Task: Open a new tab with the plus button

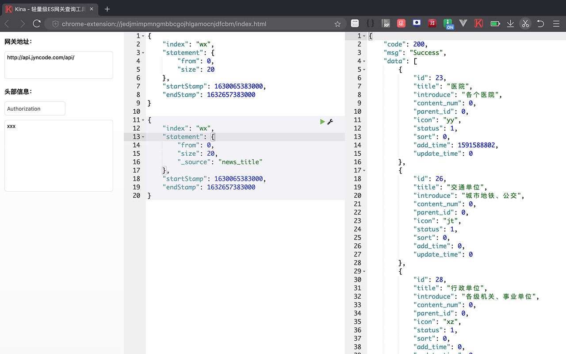Action: 107,9
